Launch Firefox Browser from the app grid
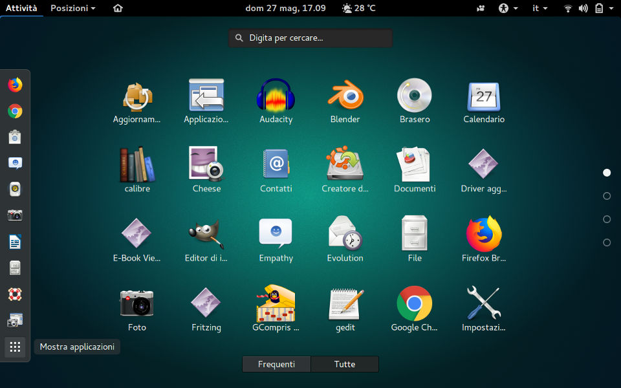Viewport: 621px width, 388px height. click(484, 241)
